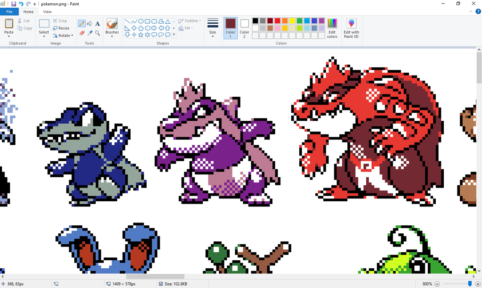482x288 pixels.
Task: Pick the red color swatch
Action: pyautogui.click(x=278, y=20)
